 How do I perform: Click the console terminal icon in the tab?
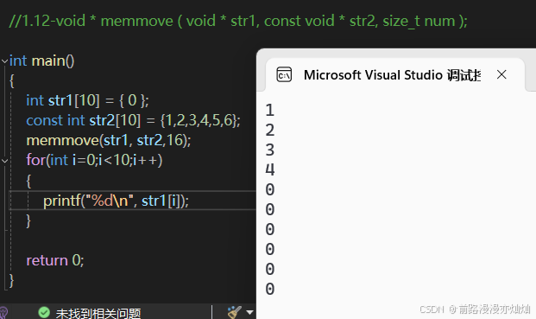(284, 74)
